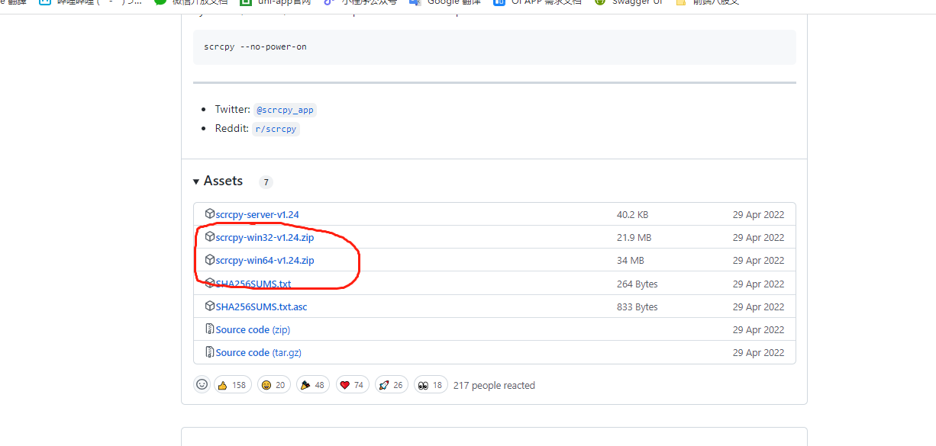Toggle the eyes reaction showing 18
This screenshot has width=936, height=446.
pyautogui.click(x=431, y=385)
